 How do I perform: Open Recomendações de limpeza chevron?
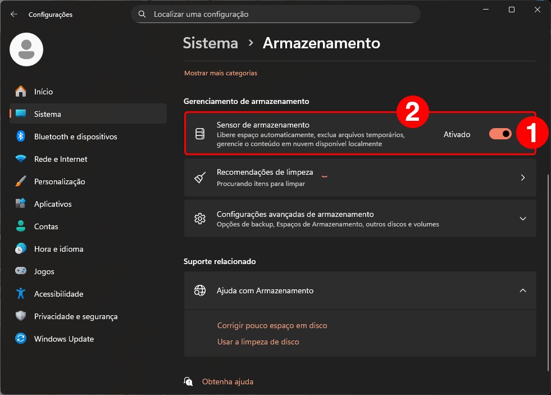tap(522, 178)
